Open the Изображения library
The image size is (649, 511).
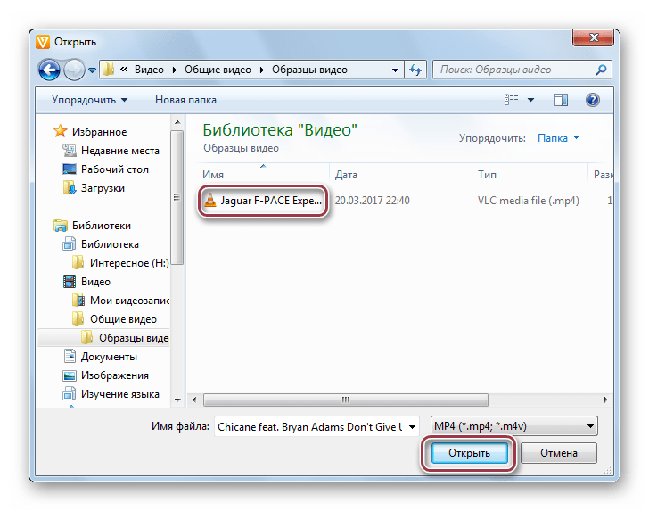(x=105, y=375)
